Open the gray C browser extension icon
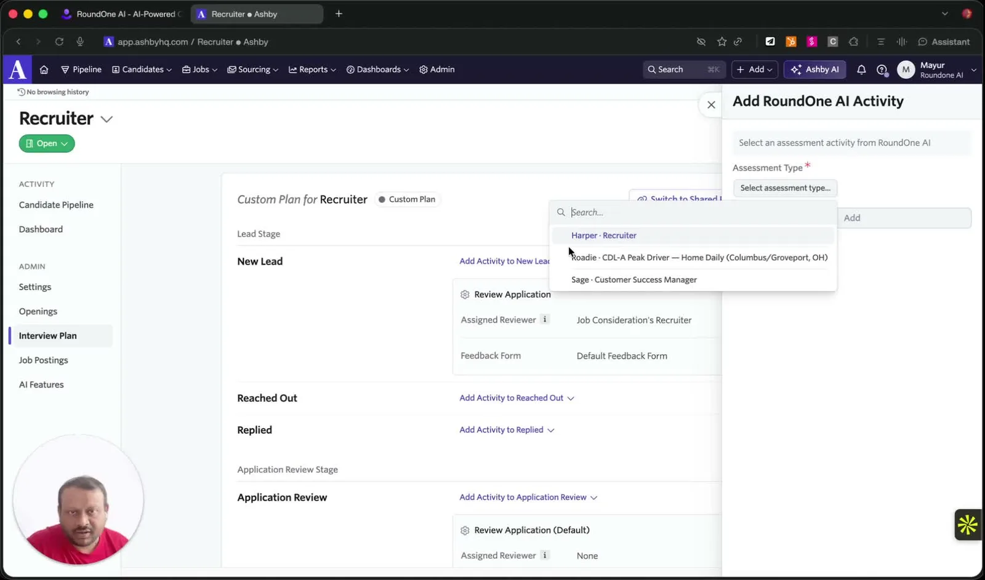 point(832,42)
